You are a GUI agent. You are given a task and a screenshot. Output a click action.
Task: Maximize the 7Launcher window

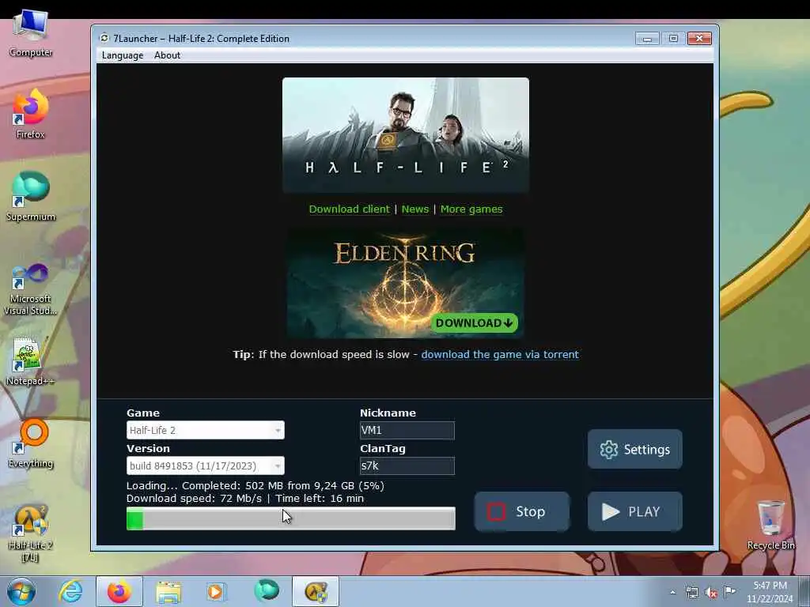[x=673, y=39]
